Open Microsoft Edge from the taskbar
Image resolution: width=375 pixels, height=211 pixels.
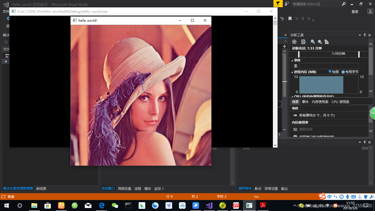point(102,205)
